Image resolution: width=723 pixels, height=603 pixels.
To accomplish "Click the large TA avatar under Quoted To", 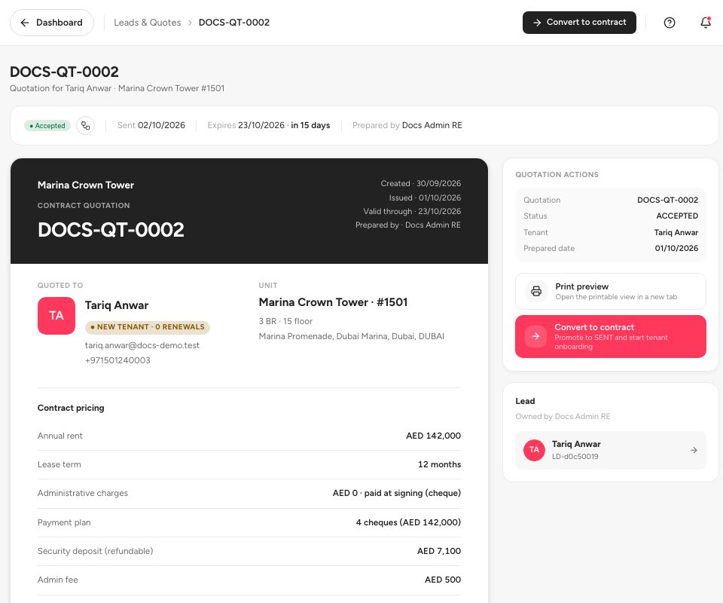I will pyautogui.click(x=56, y=316).
